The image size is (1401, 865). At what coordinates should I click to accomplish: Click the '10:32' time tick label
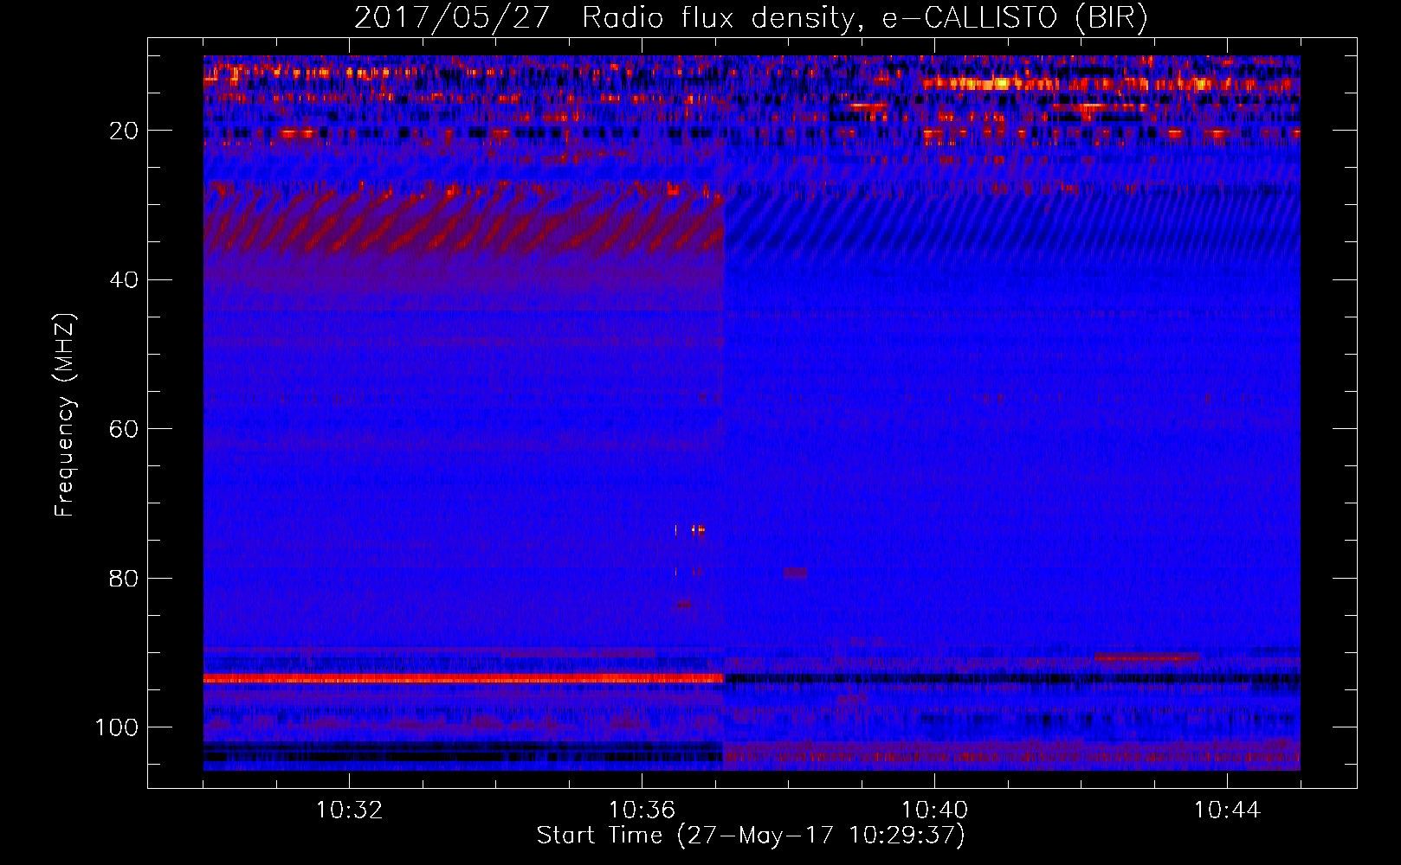[x=349, y=811]
